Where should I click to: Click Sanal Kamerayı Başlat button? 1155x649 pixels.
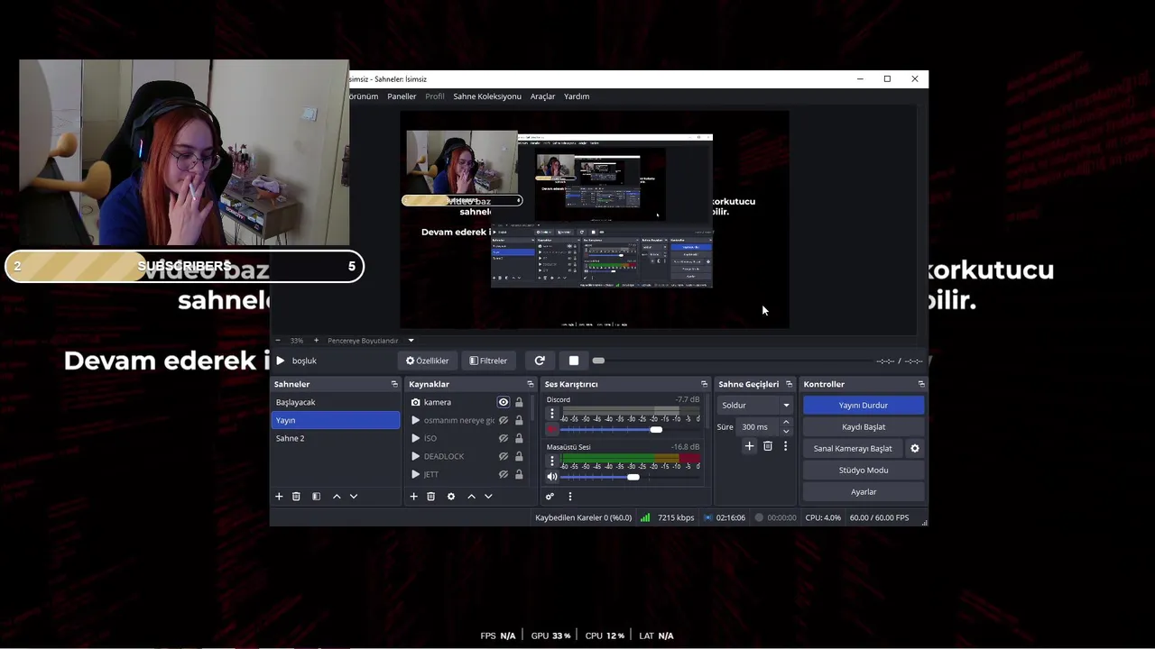pyautogui.click(x=853, y=449)
